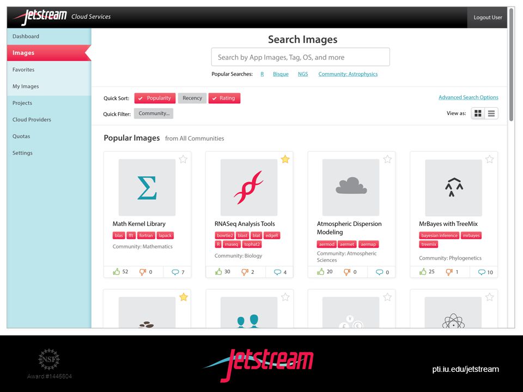The width and height of the screenshot is (523, 392).
Task: Star the atom icon image card
Action: pos(489,297)
